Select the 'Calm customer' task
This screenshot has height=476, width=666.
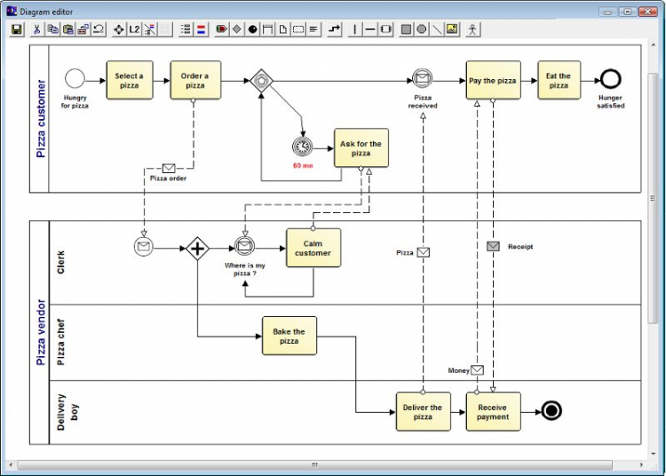tap(313, 248)
